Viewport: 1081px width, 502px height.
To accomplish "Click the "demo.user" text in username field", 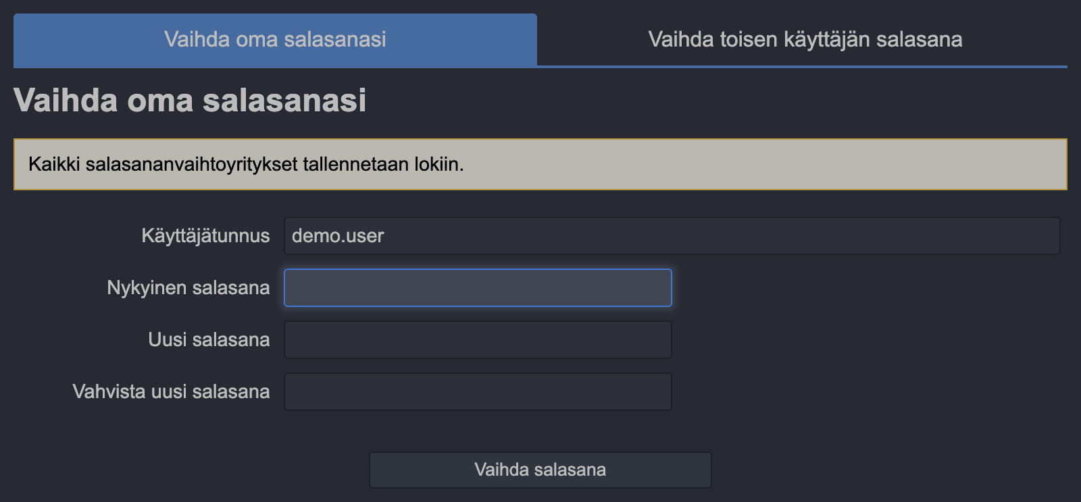I will [338, 236].
